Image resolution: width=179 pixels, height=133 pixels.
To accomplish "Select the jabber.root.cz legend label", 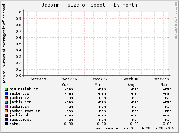I will pos(25,111).
